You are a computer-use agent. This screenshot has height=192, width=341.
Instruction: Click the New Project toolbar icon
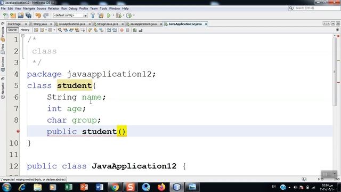tap(13, 15)
